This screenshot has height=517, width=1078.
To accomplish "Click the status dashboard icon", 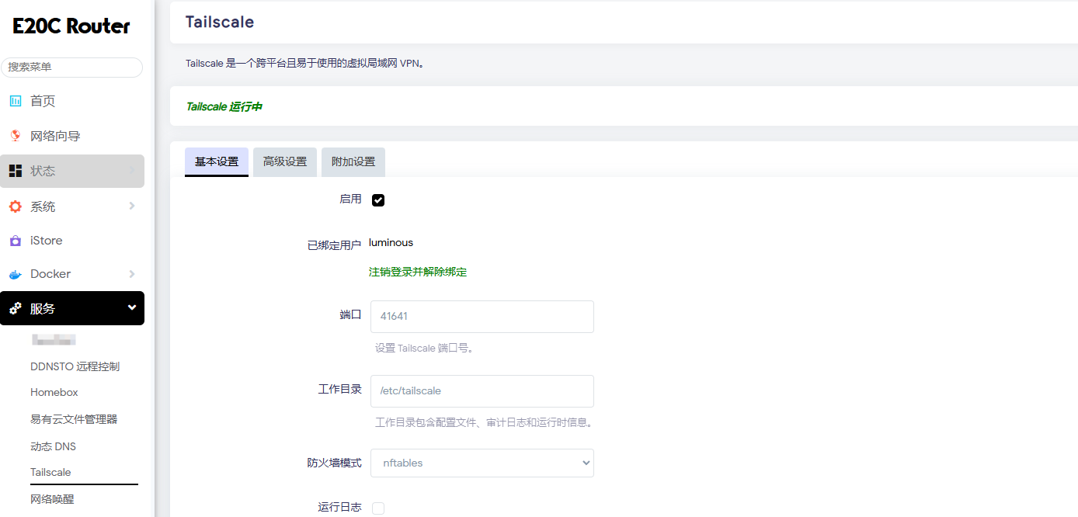I will tap(16, 171).
